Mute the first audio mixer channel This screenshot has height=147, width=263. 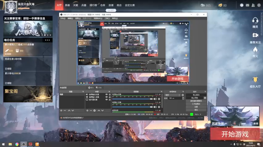155,99
